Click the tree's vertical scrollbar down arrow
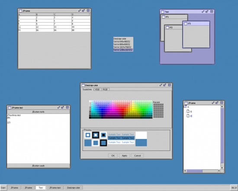This screenshot has width=238, height=191. [x=222, y=168]
